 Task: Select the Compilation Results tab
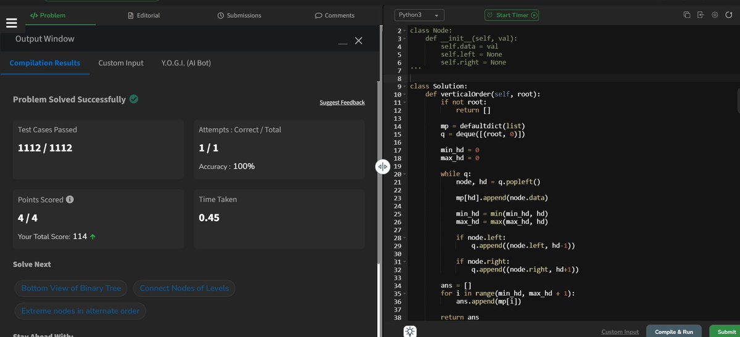pyautogui.click(x=45, y=63)
